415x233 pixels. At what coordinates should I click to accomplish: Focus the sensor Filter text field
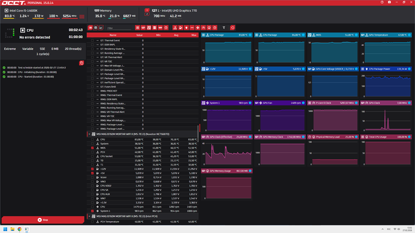119,28
